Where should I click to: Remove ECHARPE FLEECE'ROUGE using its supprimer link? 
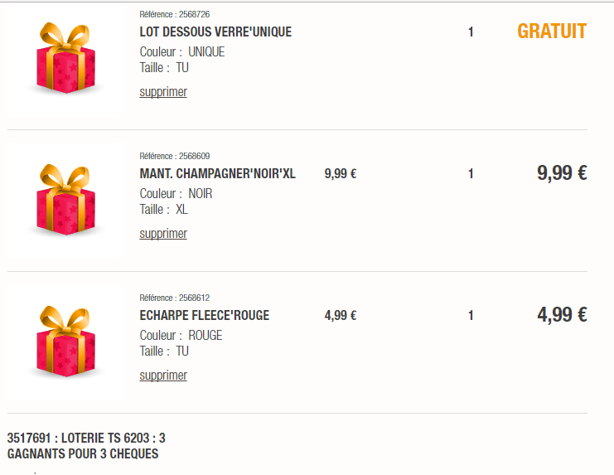(x=163, y=376)
